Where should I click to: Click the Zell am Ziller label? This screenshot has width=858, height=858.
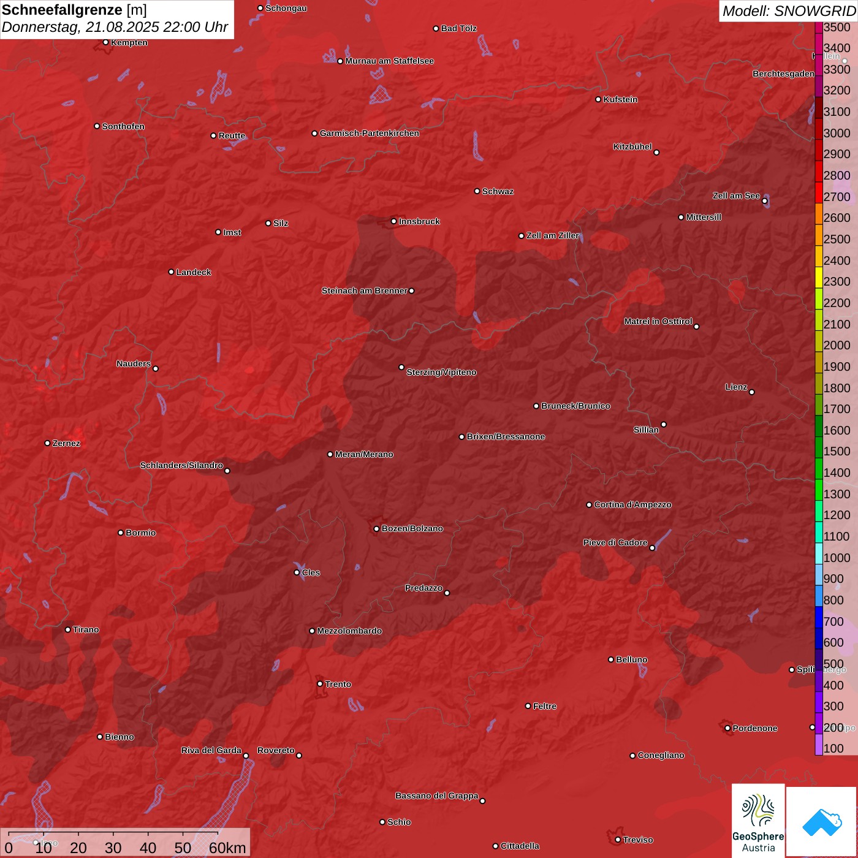(x=553, y=235)
